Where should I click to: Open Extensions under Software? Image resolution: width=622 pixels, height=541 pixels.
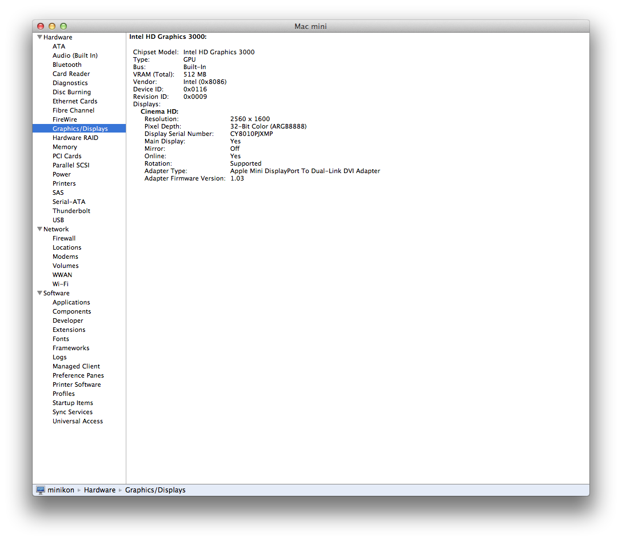click(69, 330)
